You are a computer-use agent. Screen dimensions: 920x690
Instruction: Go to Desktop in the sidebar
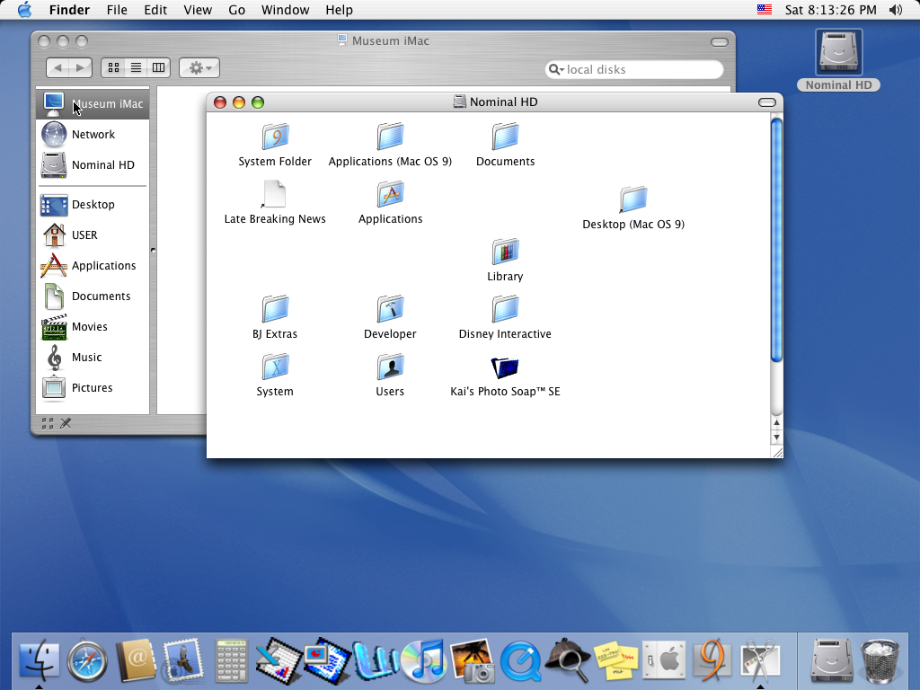click(93, 205)
